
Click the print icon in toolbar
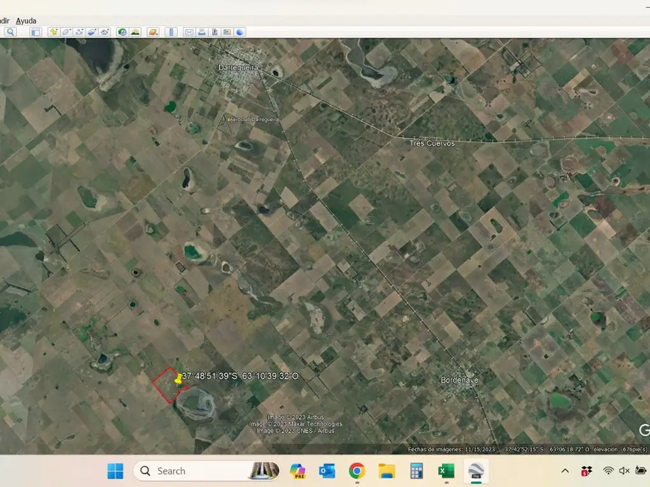click(x=202, y=32)
